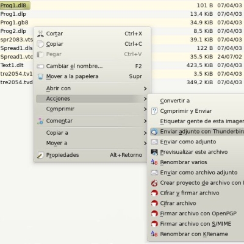Select the spr2083.vts file

point(16,40)
